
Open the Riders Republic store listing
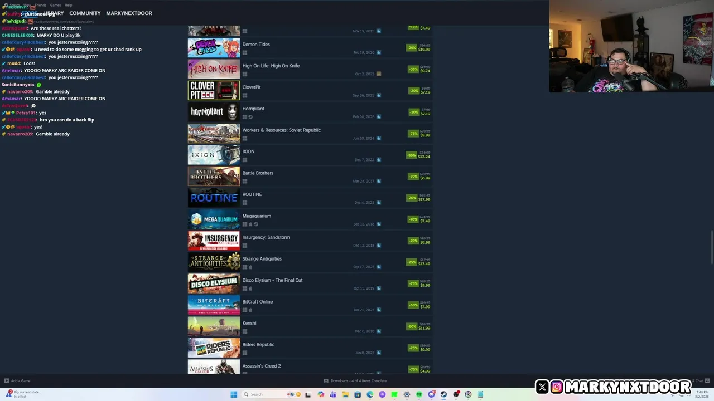pos(310,349)
